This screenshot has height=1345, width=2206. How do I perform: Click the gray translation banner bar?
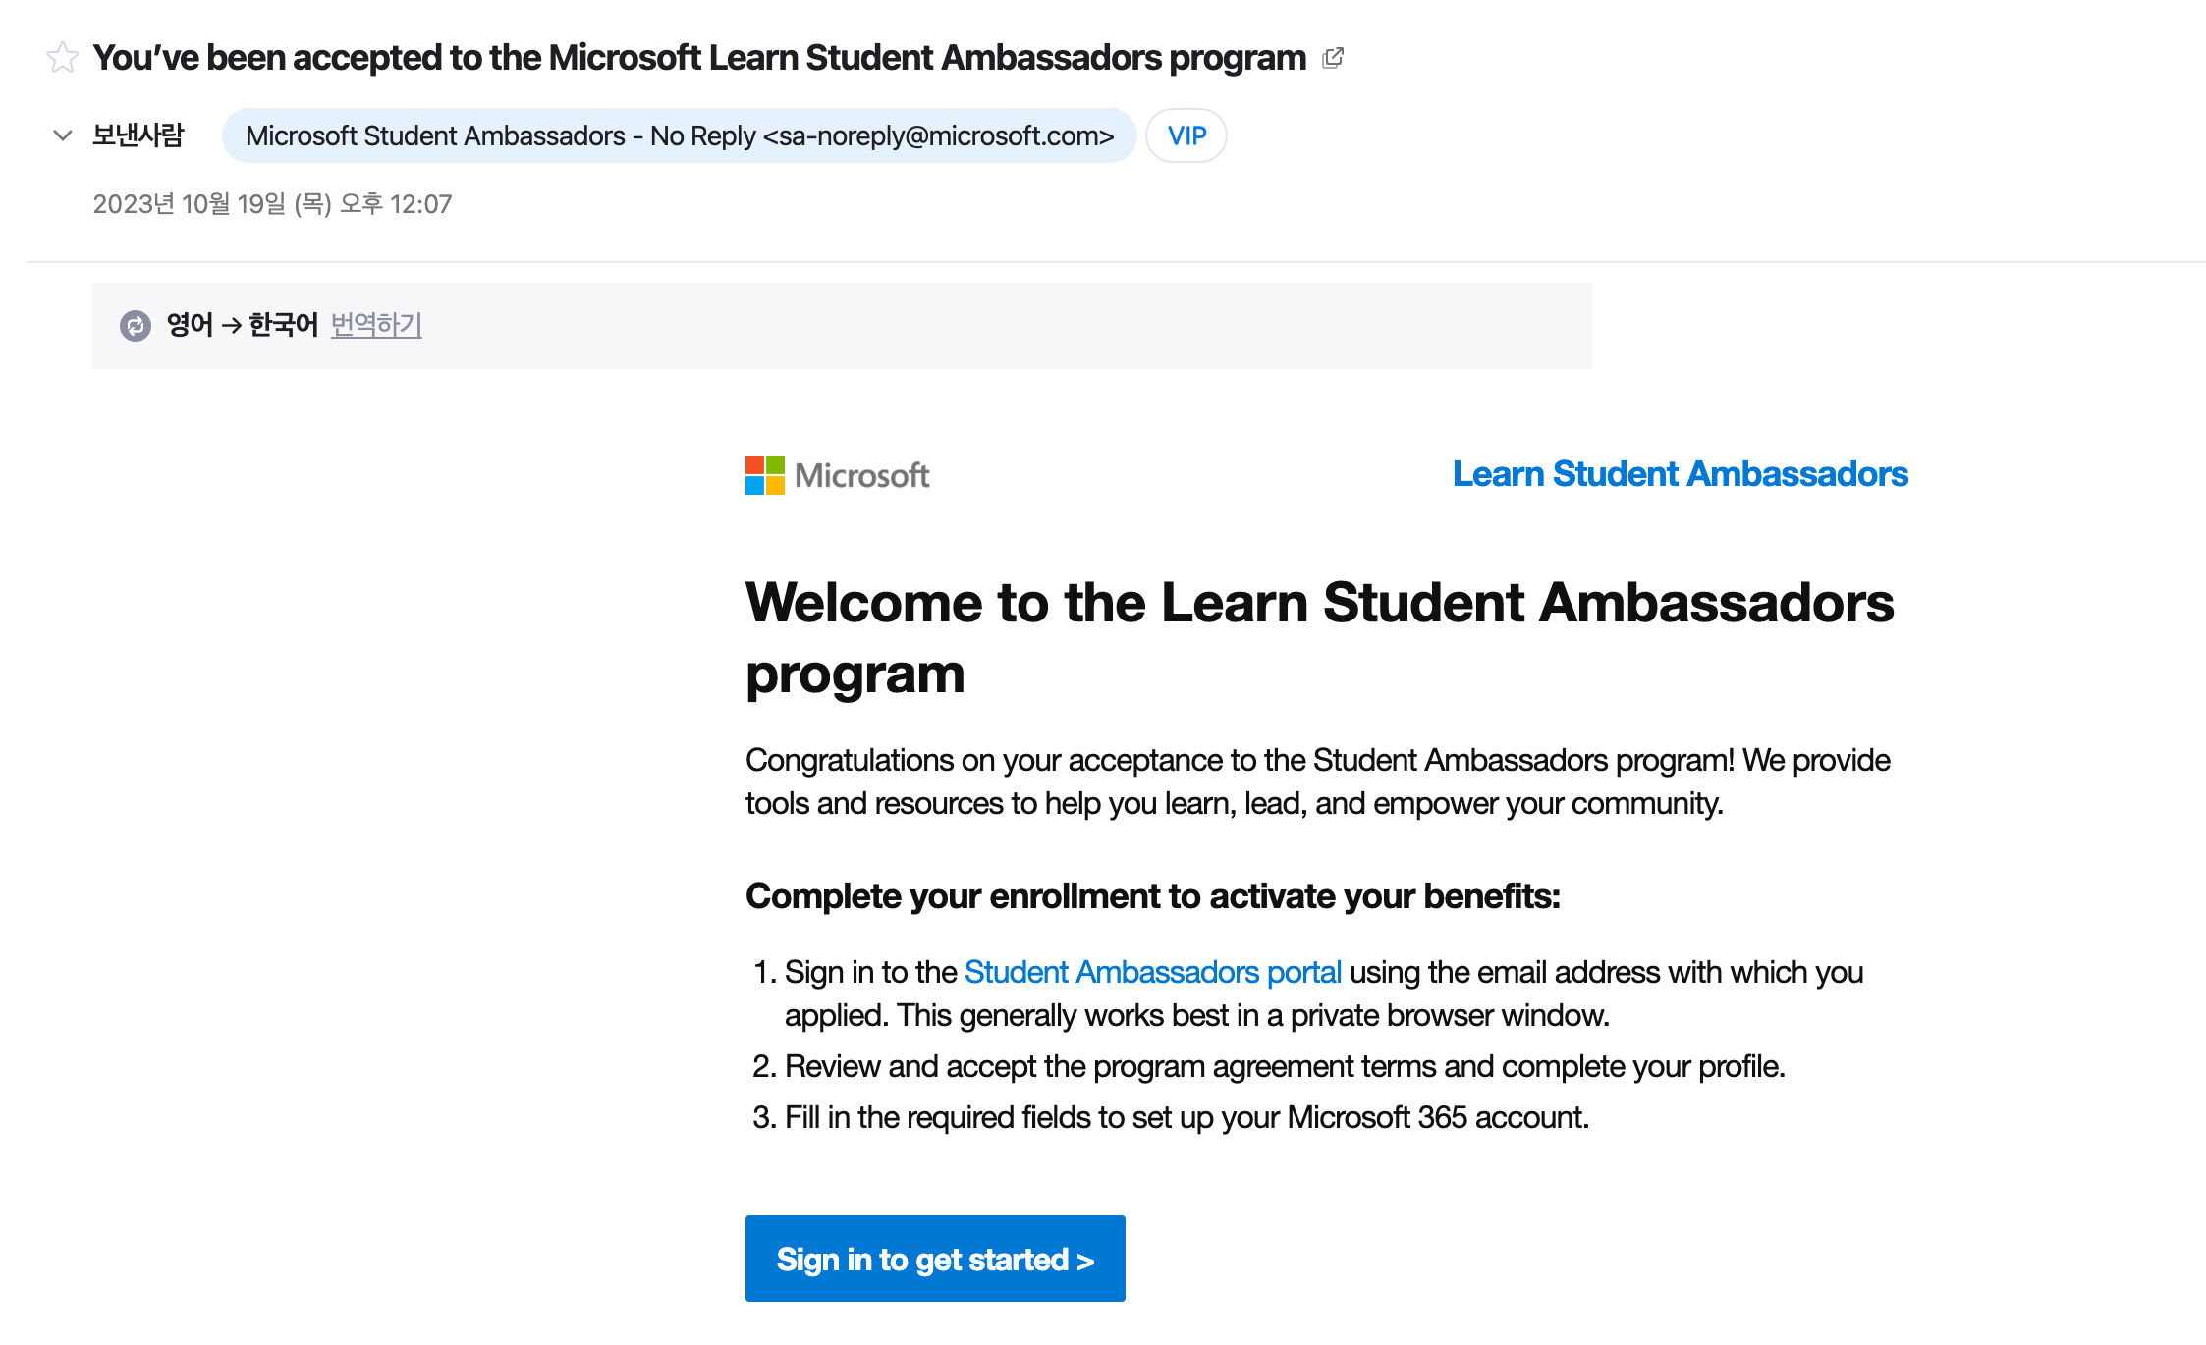pos(843,326)
